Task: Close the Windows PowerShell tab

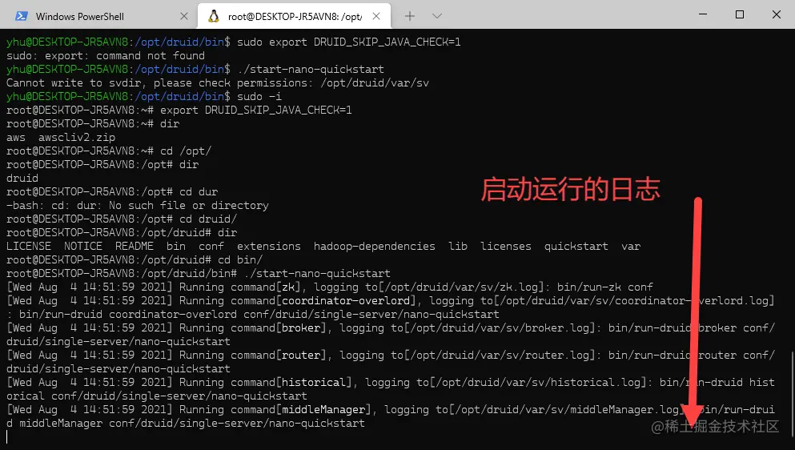Action: click(184, 16)
